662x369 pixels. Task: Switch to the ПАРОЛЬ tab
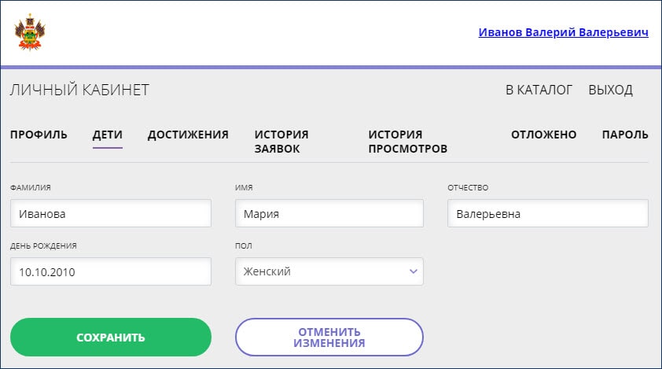(625, 135)
